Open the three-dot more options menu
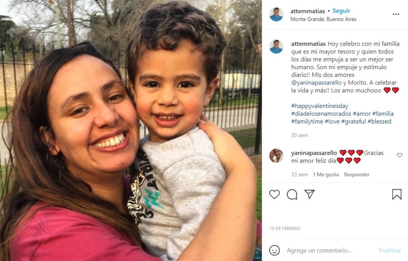Screen dimensions: 408x261 coord(396,14)
